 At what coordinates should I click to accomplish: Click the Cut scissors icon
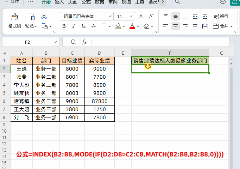pyautogui.click(x=44, y=16)
